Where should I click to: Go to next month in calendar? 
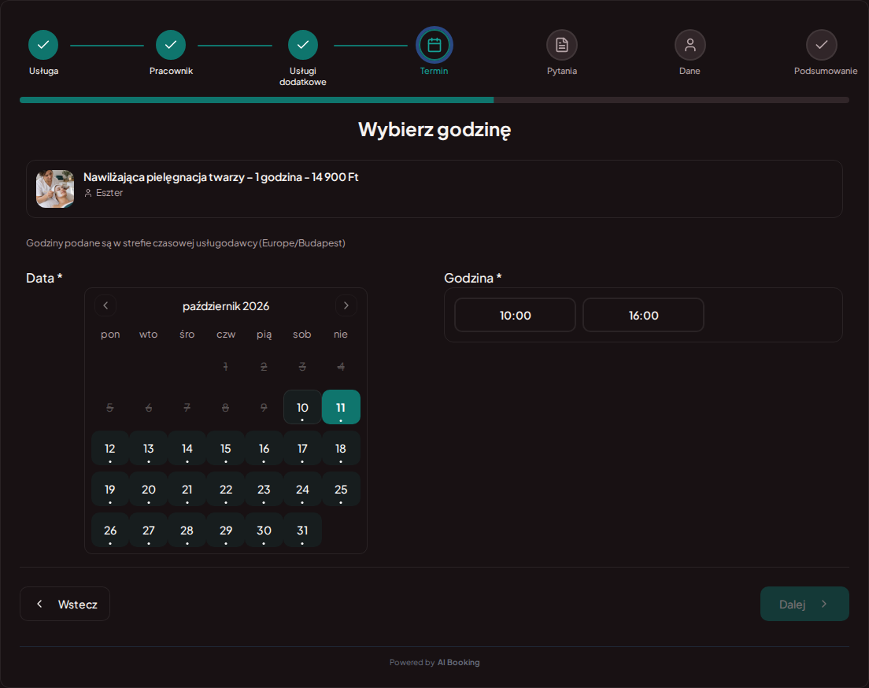346,305
